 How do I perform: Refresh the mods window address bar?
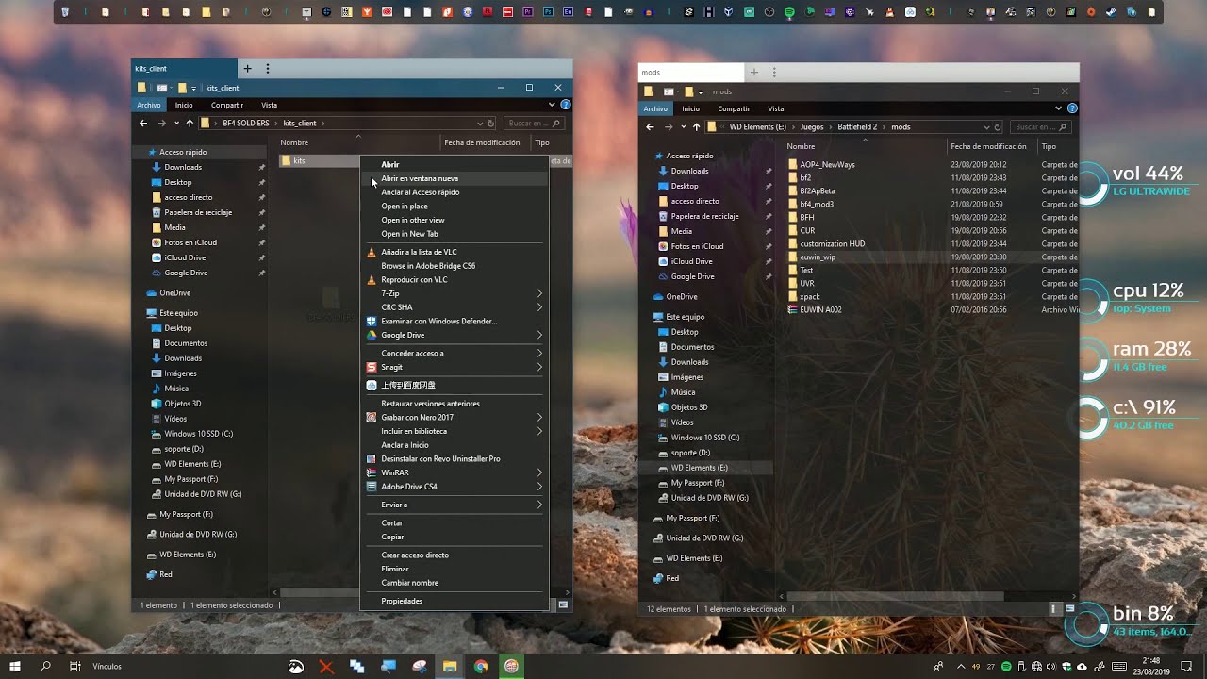click(998, 126)
